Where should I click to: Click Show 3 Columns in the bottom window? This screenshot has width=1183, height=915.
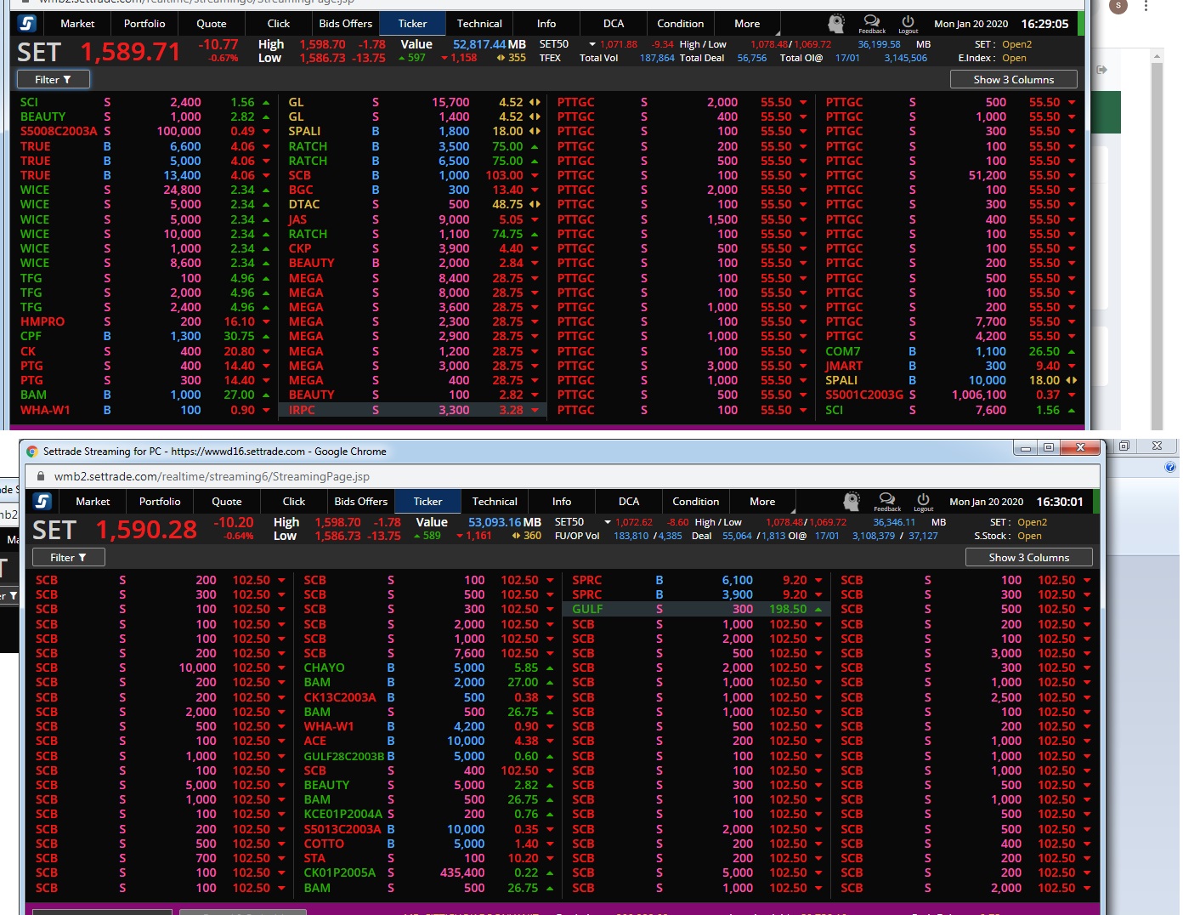[1029, 557]
